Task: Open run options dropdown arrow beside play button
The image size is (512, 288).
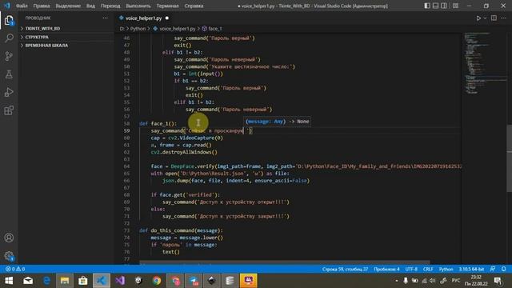Action: [485, 18]
